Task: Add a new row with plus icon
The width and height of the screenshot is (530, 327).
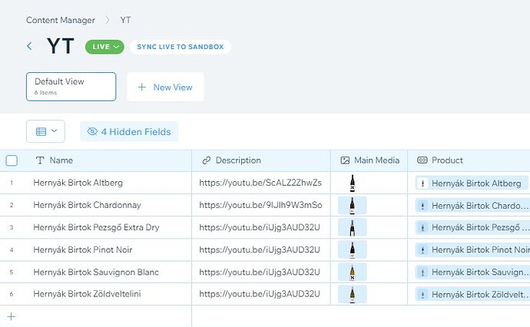Action: pos(12,316)
